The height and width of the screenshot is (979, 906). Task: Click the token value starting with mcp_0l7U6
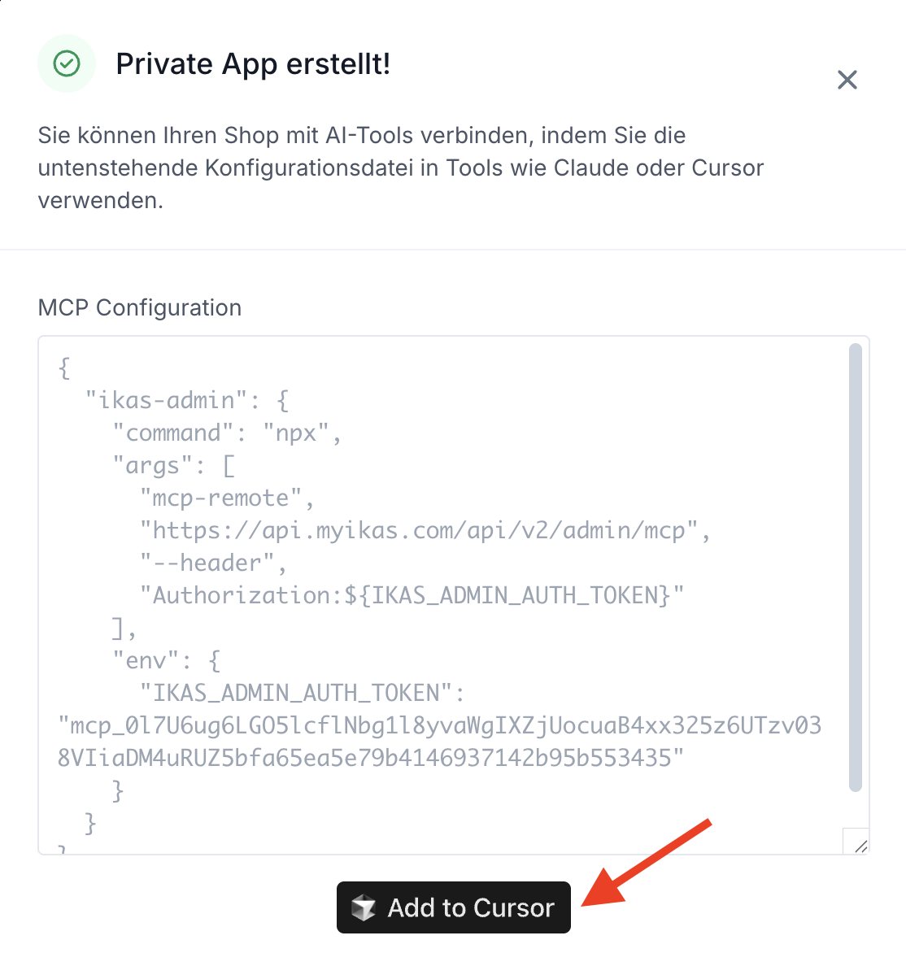(x=440, y=725)
